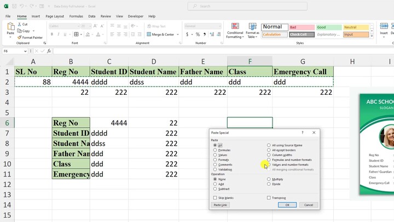
Task: Open the font size dropdown
Action: tap(90, 26)
